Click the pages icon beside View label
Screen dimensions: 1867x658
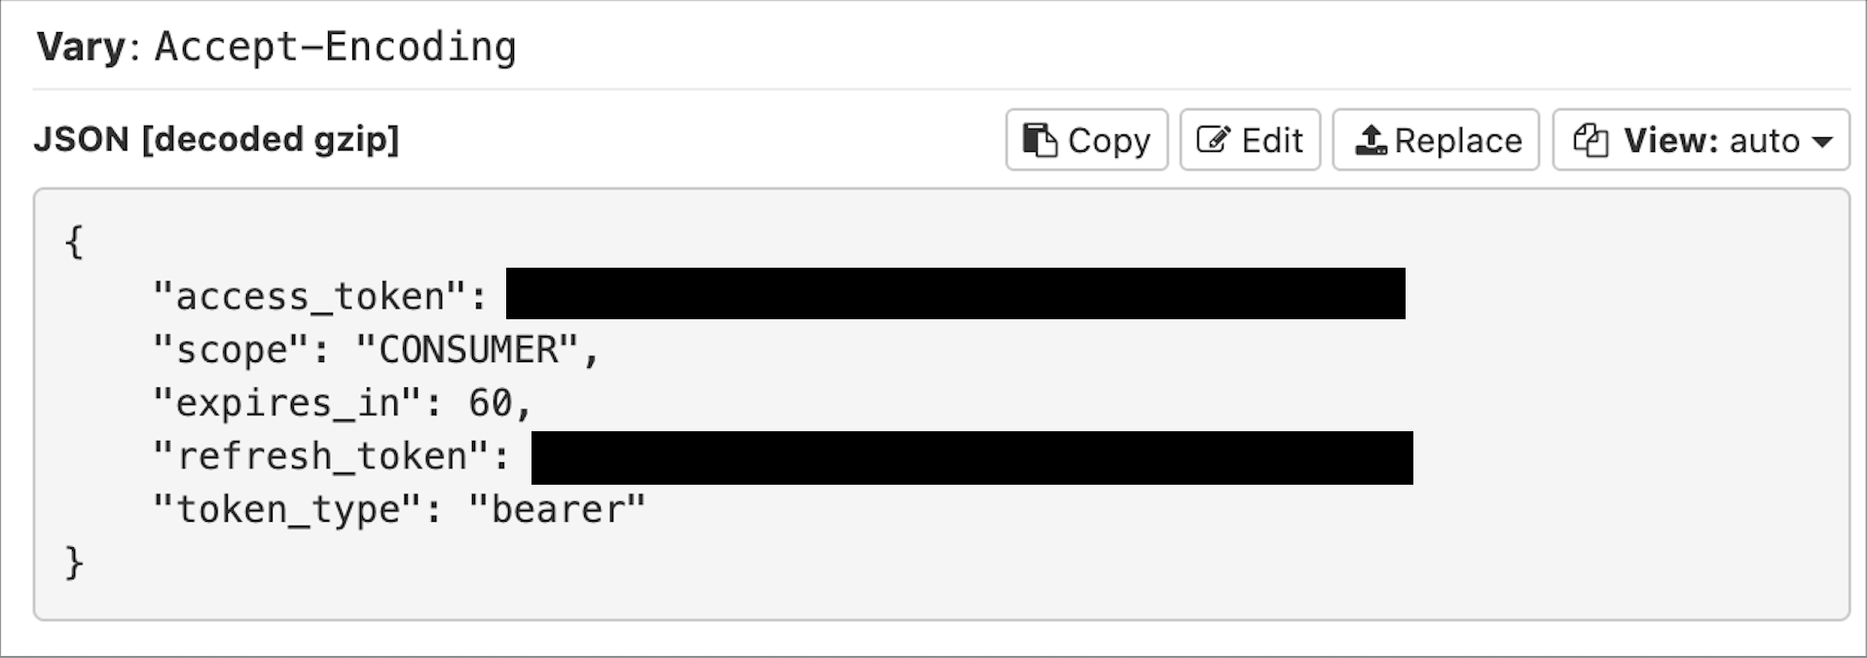click(1591, 140)
